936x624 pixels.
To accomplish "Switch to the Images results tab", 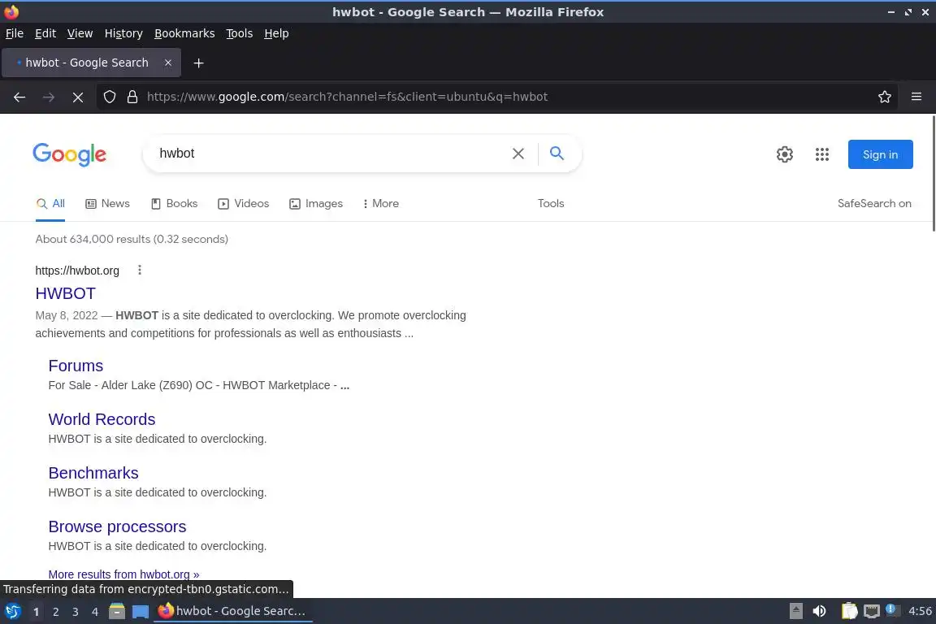I will coord(316,204).
